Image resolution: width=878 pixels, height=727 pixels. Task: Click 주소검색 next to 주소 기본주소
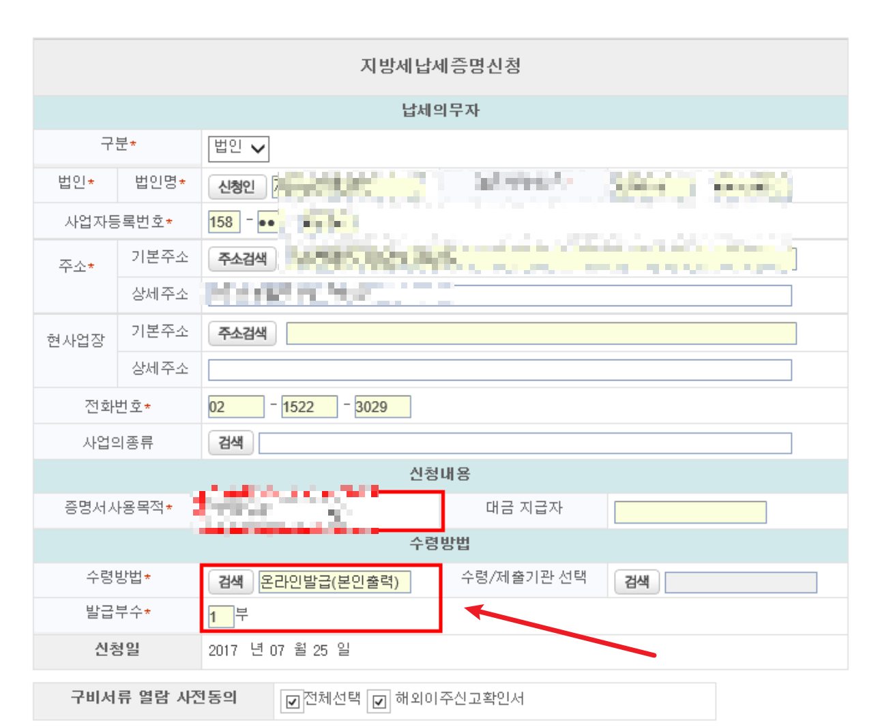(x=241, y=258)
